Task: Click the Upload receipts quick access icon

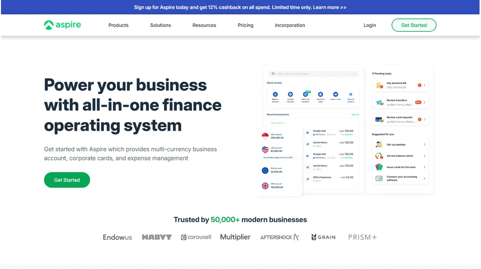Action: [290, 94]
